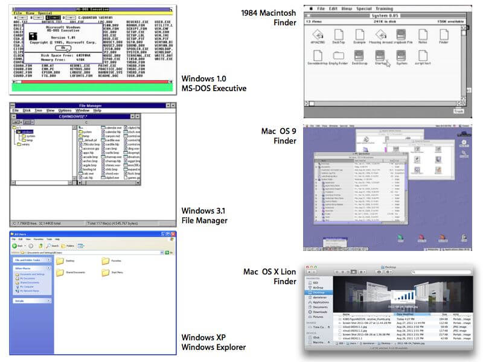Viewport: 483px width, 362px height.
Task: Open the Action gear dropdown in Lion Finder
Action: pyautogui.click(x=389, y=272)
